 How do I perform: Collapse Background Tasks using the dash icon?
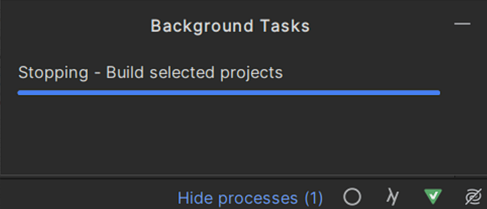point(462,24)
